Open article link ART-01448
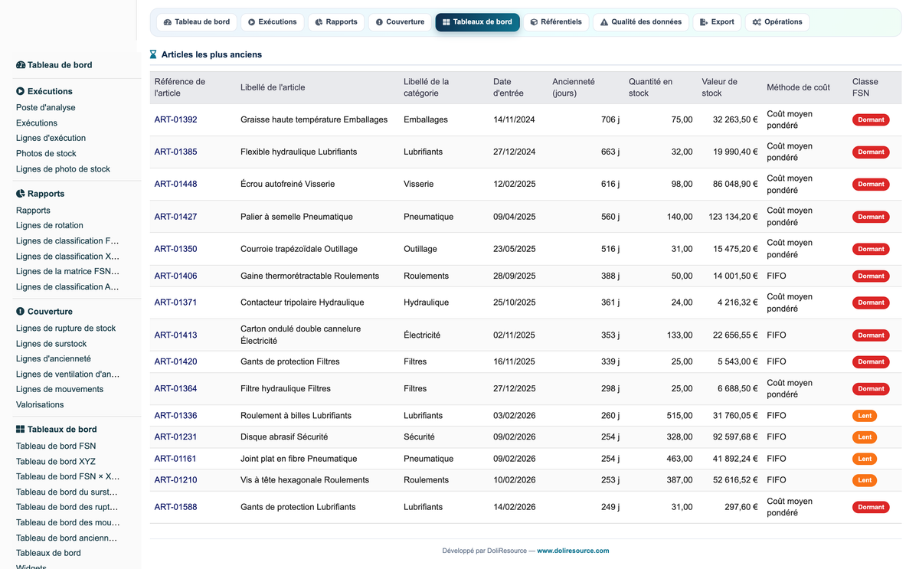The width and height of the screenshot is (919, 569). [175, 184]
